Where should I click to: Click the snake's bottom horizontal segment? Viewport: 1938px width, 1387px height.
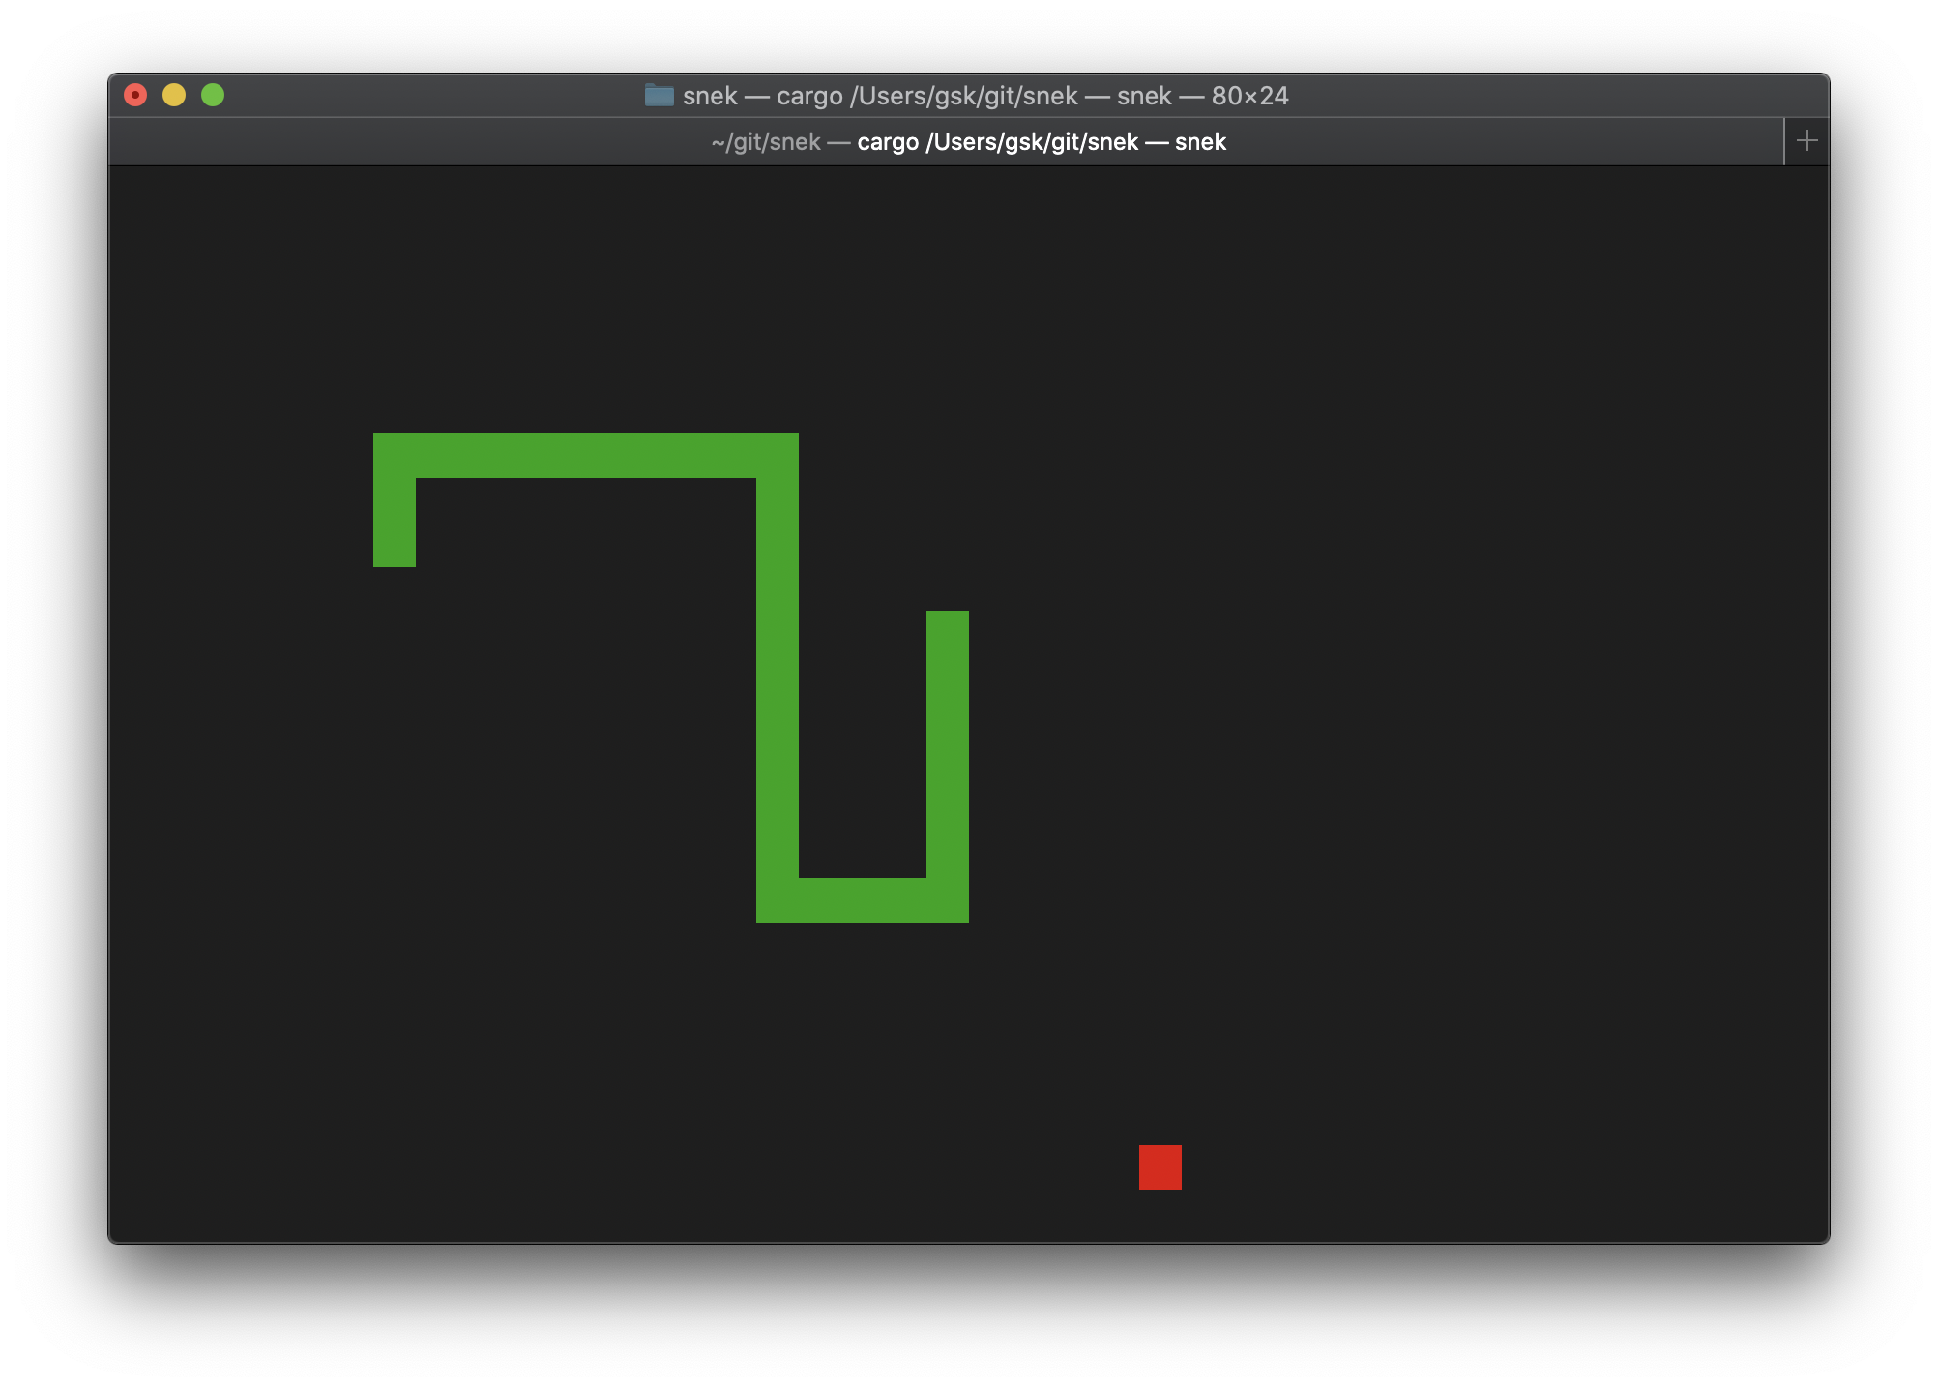[863, 900]
